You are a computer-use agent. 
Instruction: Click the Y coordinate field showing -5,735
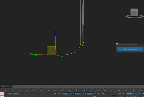click(78, 94)
